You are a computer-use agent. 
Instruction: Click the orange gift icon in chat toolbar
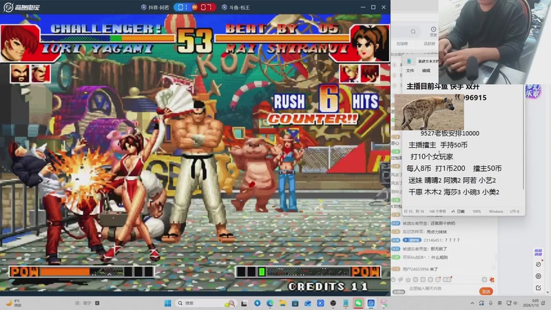(x=492, y=280)
